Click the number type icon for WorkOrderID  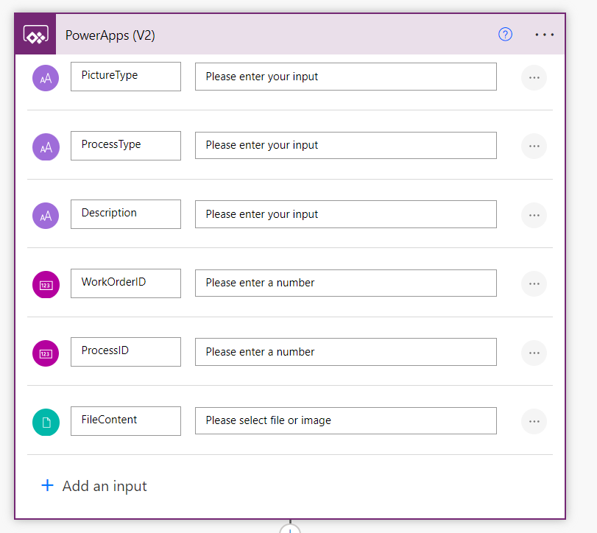(x=46, y=284)
